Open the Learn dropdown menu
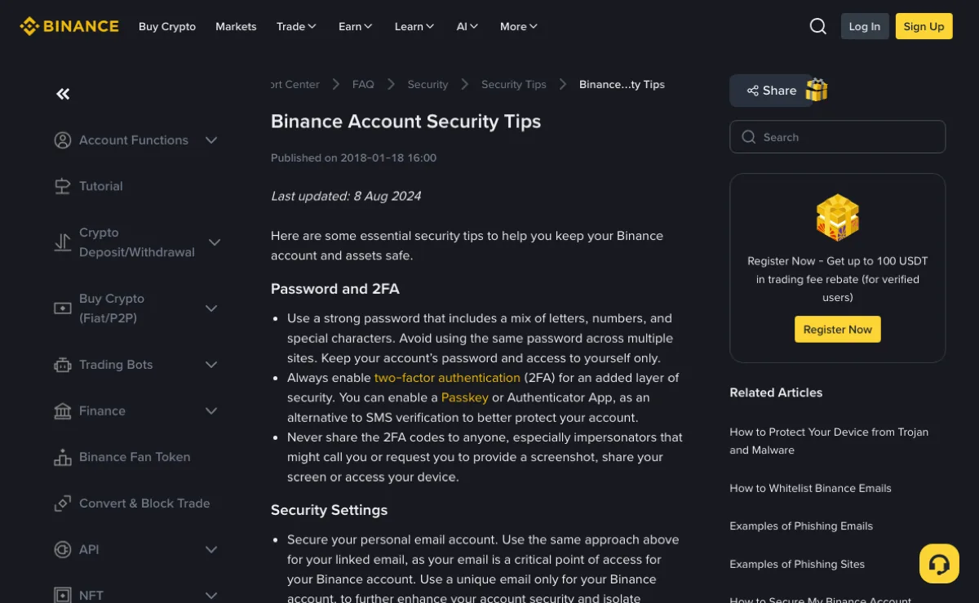This screenshot has height=603, width=979. click(414, 26)
